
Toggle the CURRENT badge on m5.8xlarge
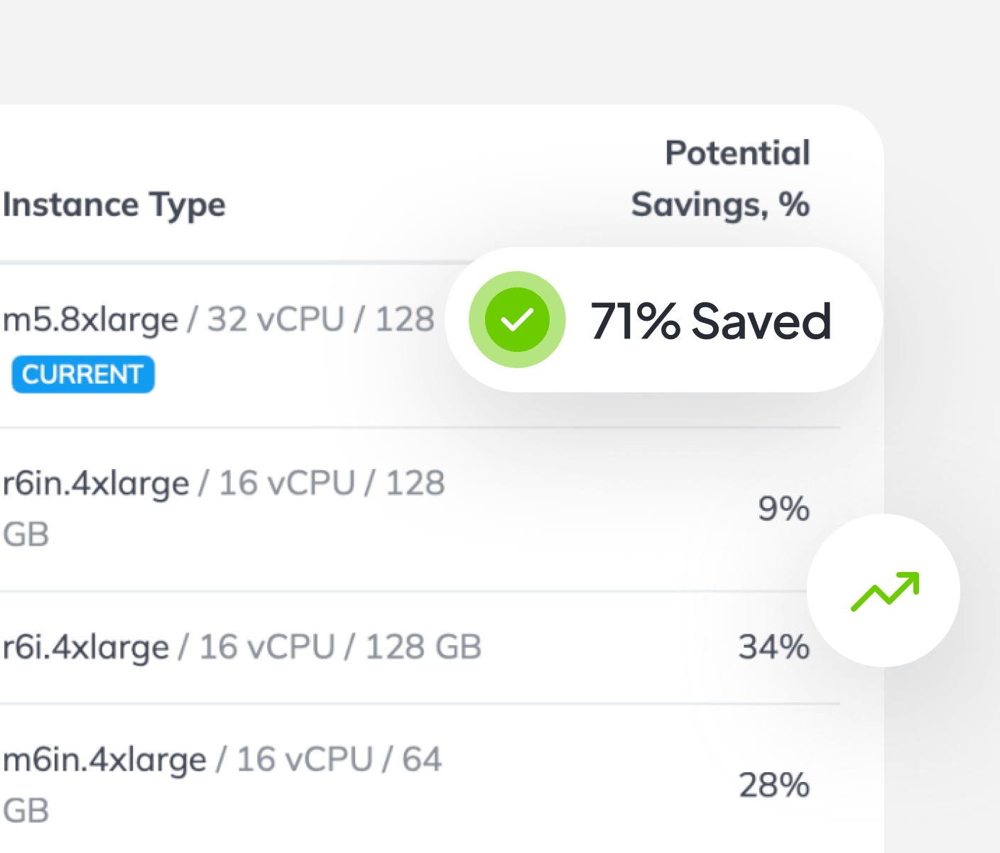click(x=82, y=374)
